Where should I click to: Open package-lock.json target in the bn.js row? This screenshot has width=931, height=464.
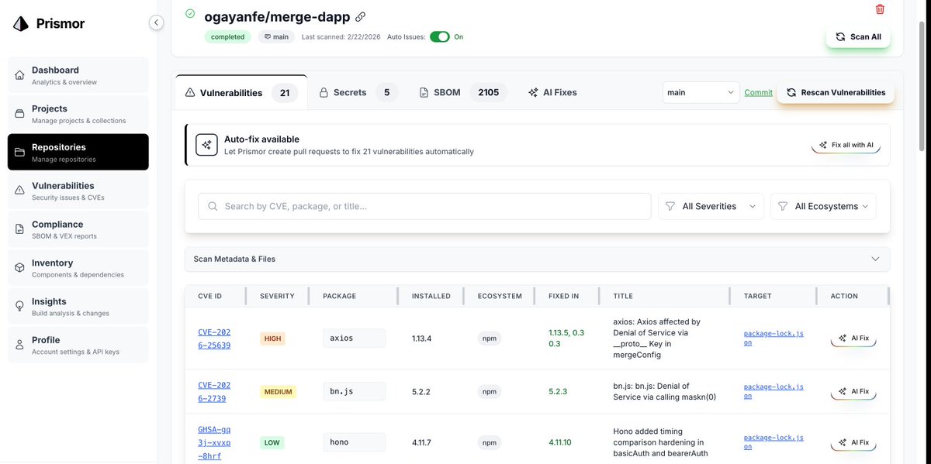774,391
